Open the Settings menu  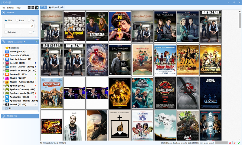11,8
